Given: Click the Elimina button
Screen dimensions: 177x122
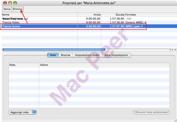Looking at the screenshot, I should click(x=18, y=9).
